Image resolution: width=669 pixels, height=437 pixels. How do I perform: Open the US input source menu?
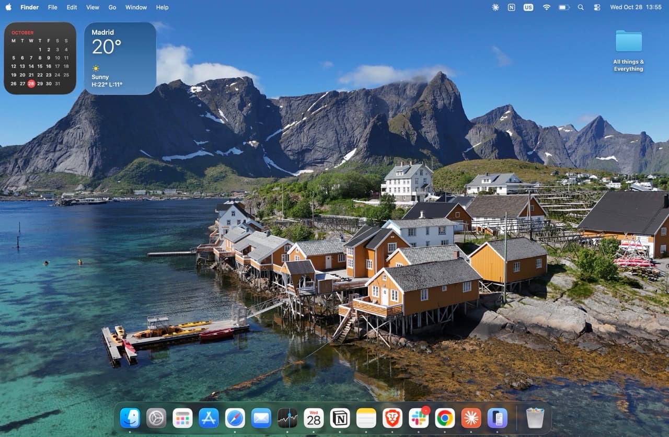point(528,7)
